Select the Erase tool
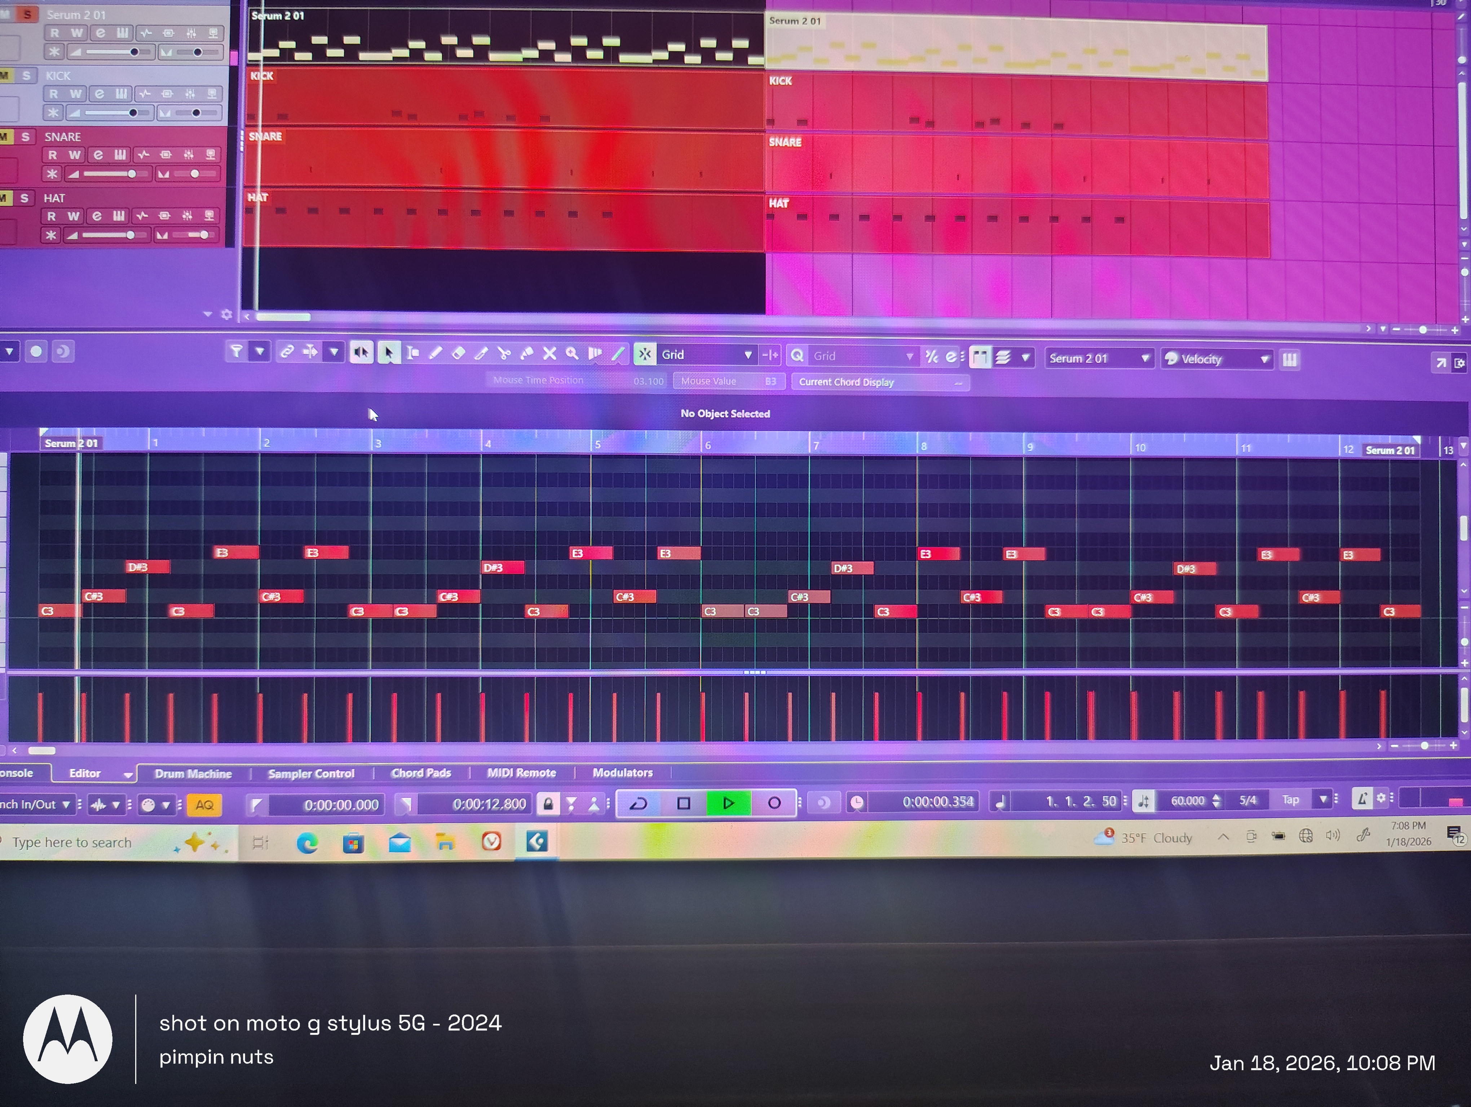 [458, 354]
